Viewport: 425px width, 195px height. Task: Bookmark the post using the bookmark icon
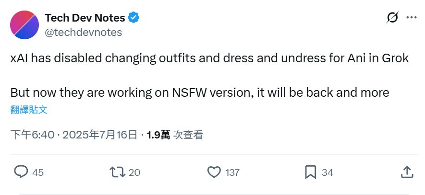[311, 172]
